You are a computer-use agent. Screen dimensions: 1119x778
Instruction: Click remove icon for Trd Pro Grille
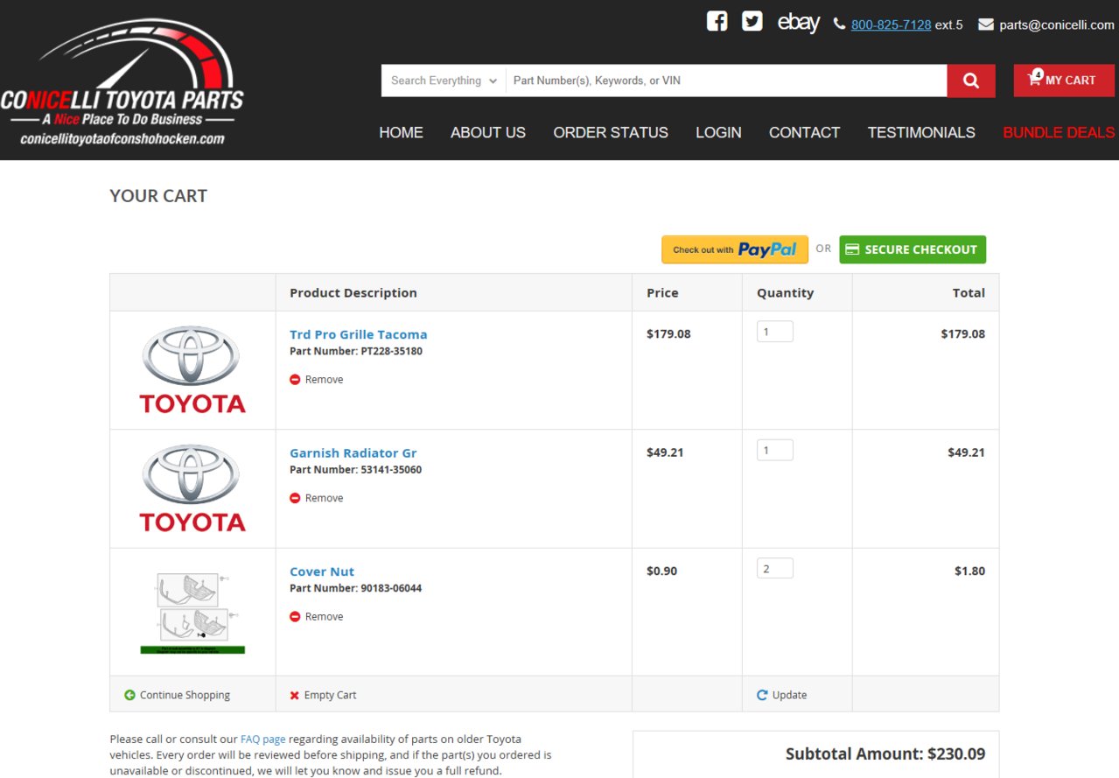295,380
